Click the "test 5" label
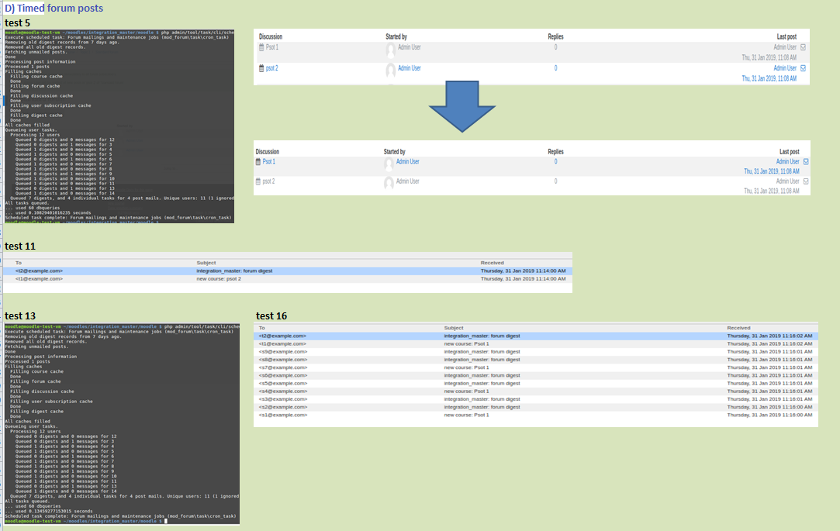This screenshot has height=531, width=840. click(x=17, y=23)
